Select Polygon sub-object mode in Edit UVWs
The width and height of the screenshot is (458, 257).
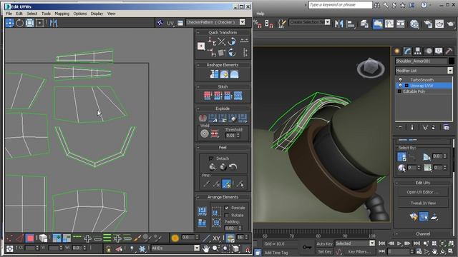(x=30, y=238)
